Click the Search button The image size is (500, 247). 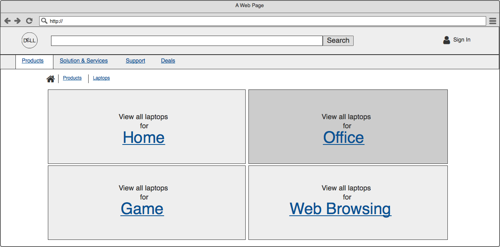[338, 40]
